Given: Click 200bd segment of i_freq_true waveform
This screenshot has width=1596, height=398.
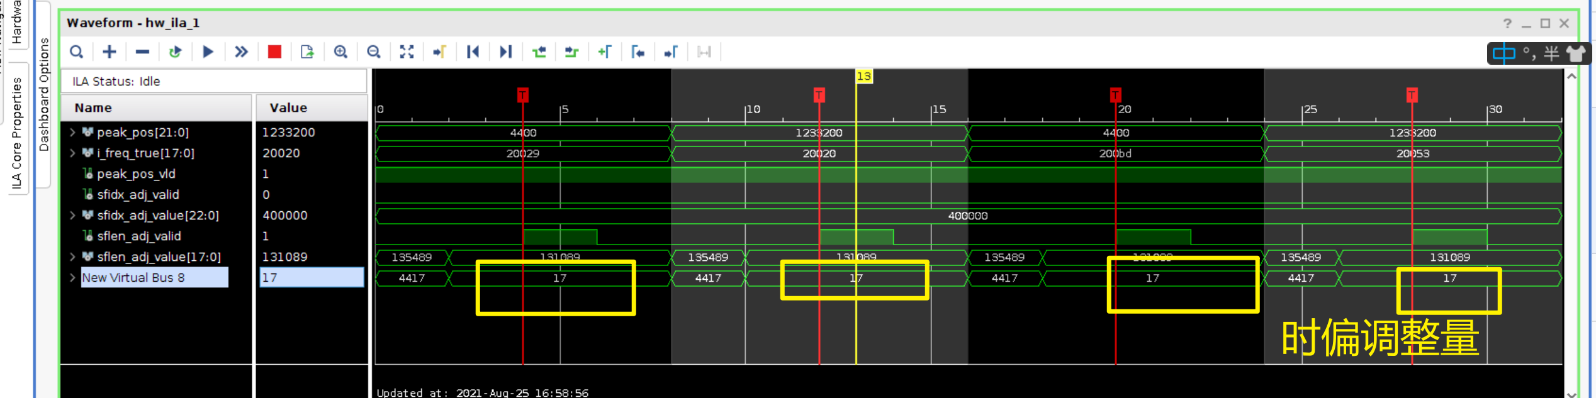Looking at the screenshot, I should tap(1115, 153).
